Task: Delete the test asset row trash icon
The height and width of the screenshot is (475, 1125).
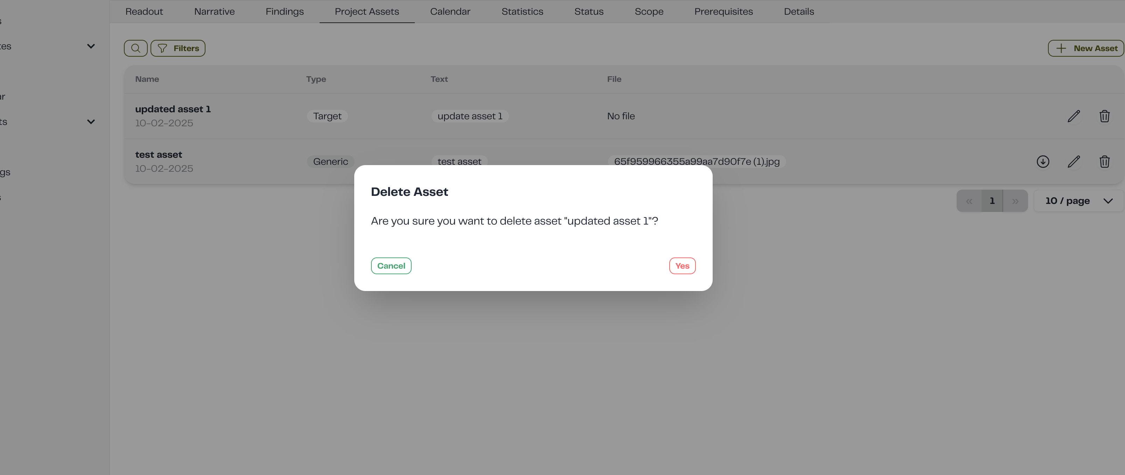Action: 1104,162
